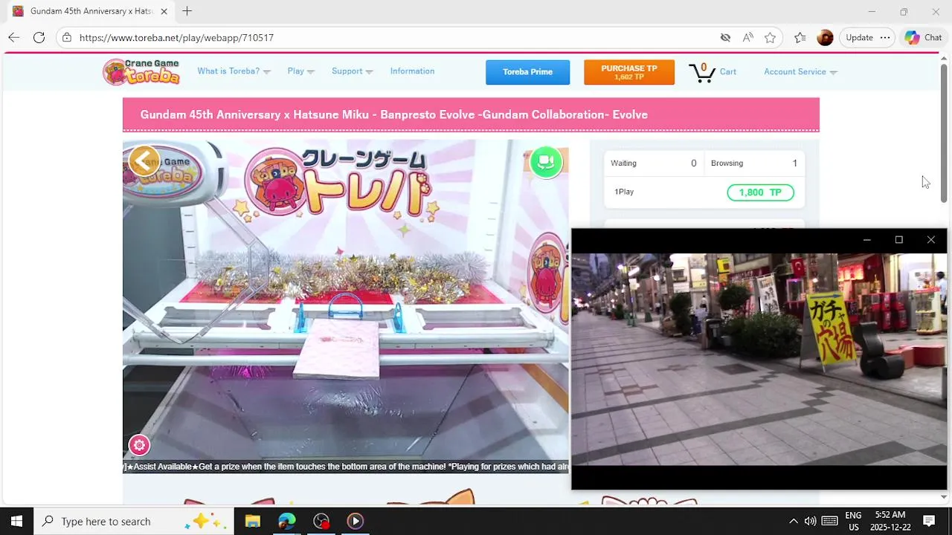Open the volume control in tray

(810, 521)
